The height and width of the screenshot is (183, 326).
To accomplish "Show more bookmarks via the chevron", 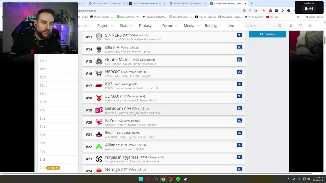I will point(298,17).
